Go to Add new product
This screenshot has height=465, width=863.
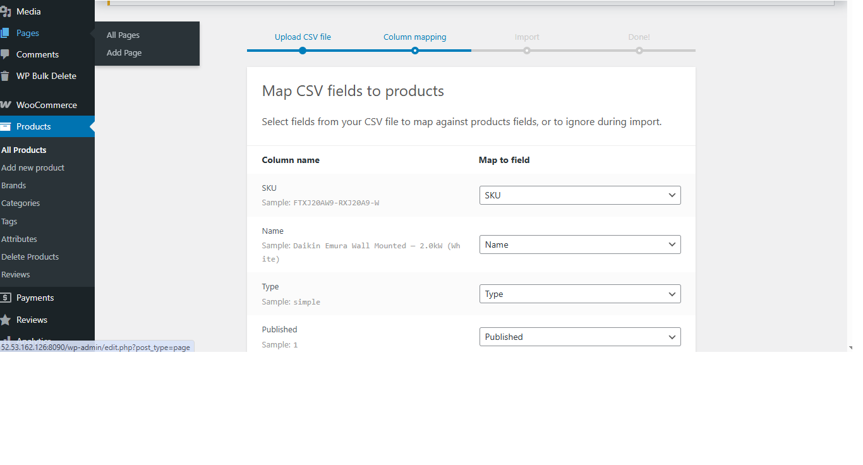click(33, 167)
